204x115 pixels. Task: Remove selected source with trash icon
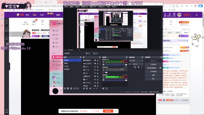87,88
